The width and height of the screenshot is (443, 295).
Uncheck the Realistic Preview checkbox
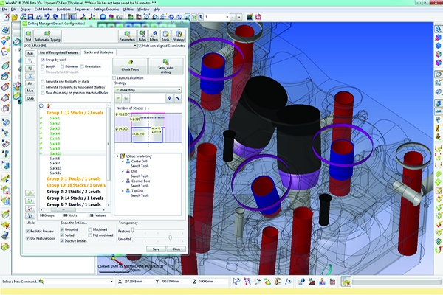[x=29, y=231]
